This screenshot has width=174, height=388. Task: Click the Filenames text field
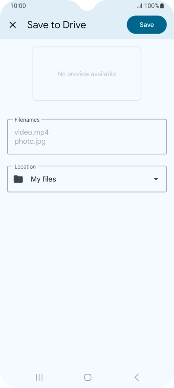click(87, 137)
